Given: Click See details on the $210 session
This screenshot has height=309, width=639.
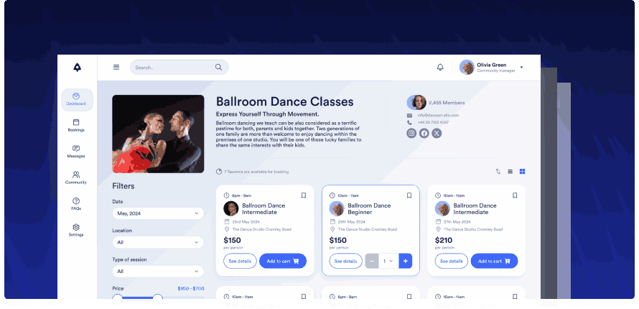Looking at the screenshot, I should (452, 261).
